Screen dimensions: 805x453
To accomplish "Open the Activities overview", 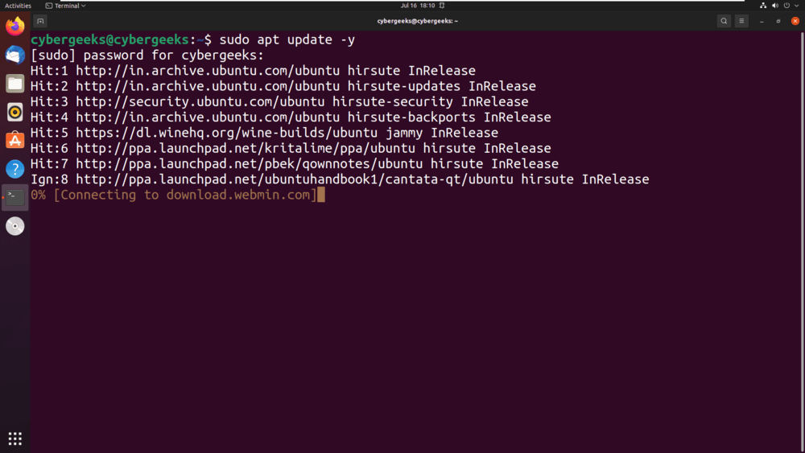I will [18, 6].
